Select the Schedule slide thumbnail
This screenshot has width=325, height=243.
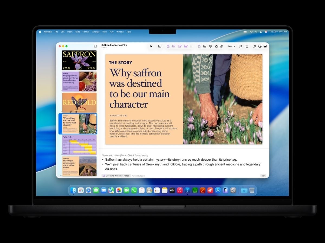pos(79,145)
